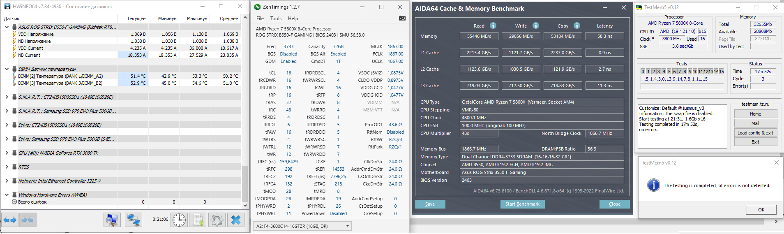Screen dimensions: 784x234
Task: Open the File menu in ZenTimings
Action: tap(260, 19)
